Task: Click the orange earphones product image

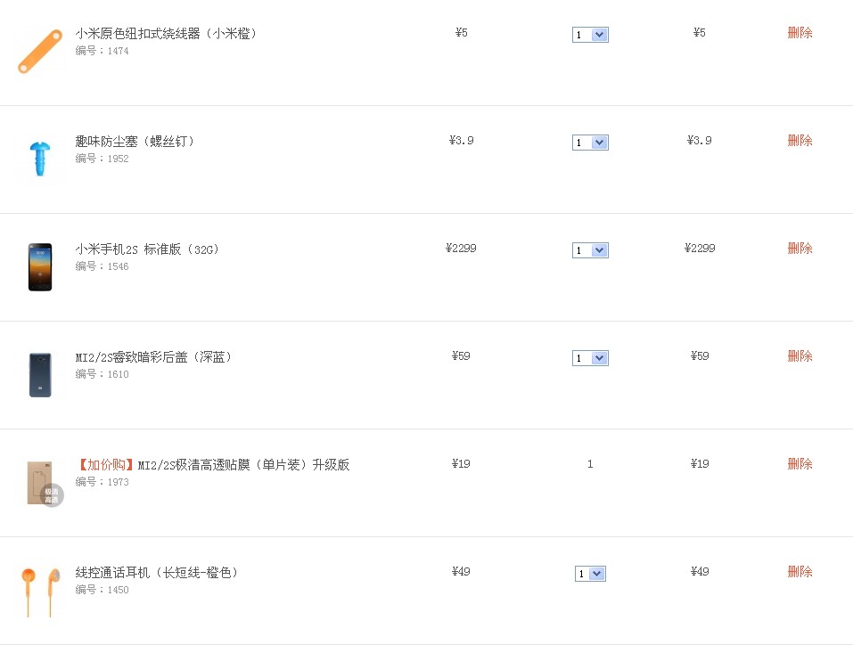Action: click(40, 592)
